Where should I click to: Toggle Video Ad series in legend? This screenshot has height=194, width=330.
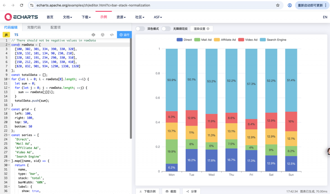[x=248, y=40]
